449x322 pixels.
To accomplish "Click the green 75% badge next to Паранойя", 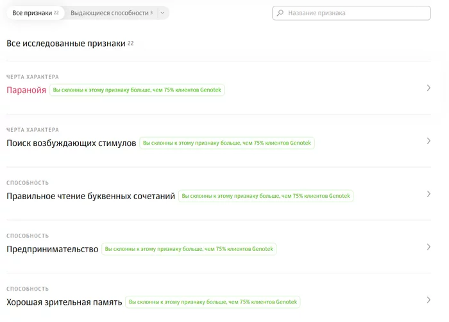I will (x=137, y=90).
